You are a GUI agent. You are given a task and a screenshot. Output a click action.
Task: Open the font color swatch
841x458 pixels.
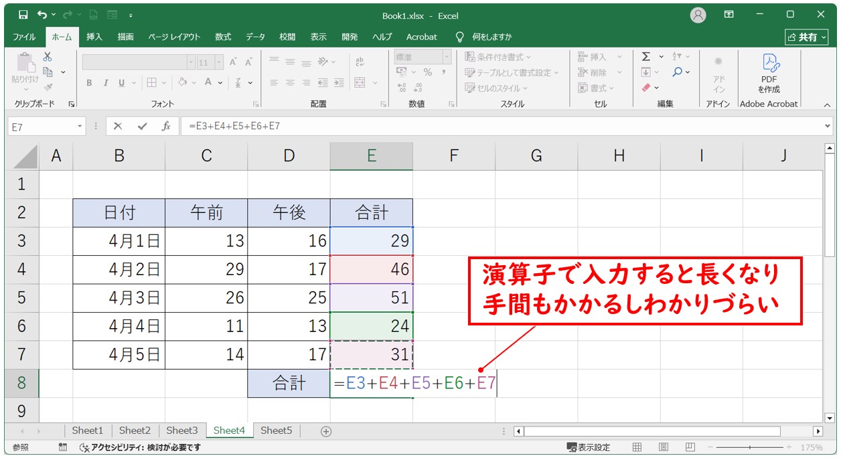click(x=208, y=82)
